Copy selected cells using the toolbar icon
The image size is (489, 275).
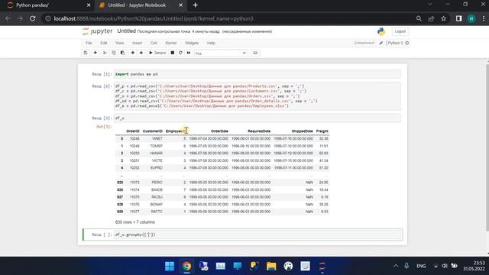[114, 53]
